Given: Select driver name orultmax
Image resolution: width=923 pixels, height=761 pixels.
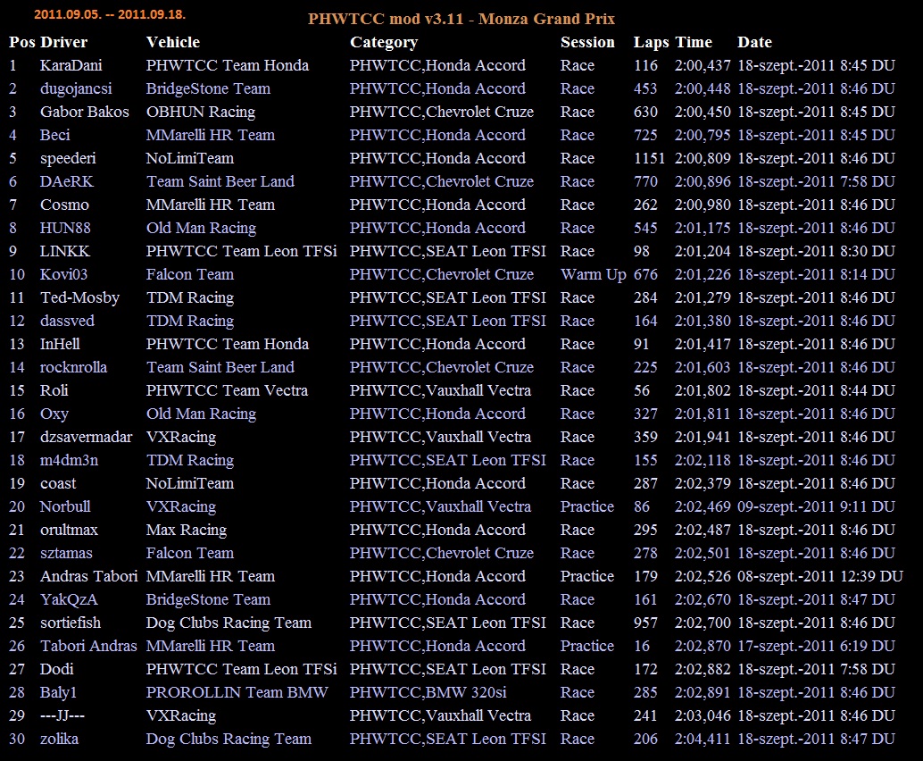Looking at the screenshot, I should pyautogui.click(x=69, y=530).
